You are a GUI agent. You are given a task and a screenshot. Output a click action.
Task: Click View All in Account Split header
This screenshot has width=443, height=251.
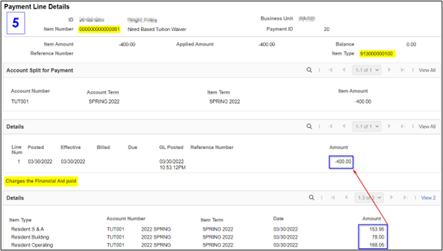pyautogui.click(x=427, y=70)
